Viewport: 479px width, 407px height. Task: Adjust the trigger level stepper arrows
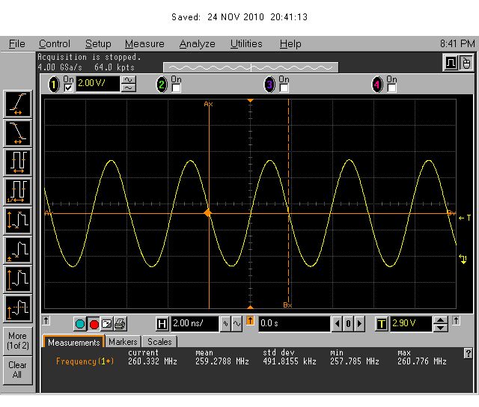(441, 324)
